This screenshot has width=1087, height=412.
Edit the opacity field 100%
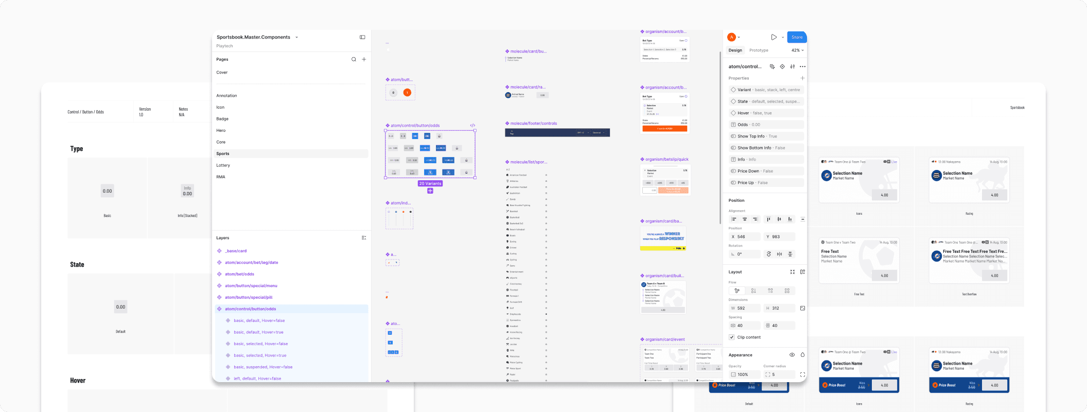(745, 374)
